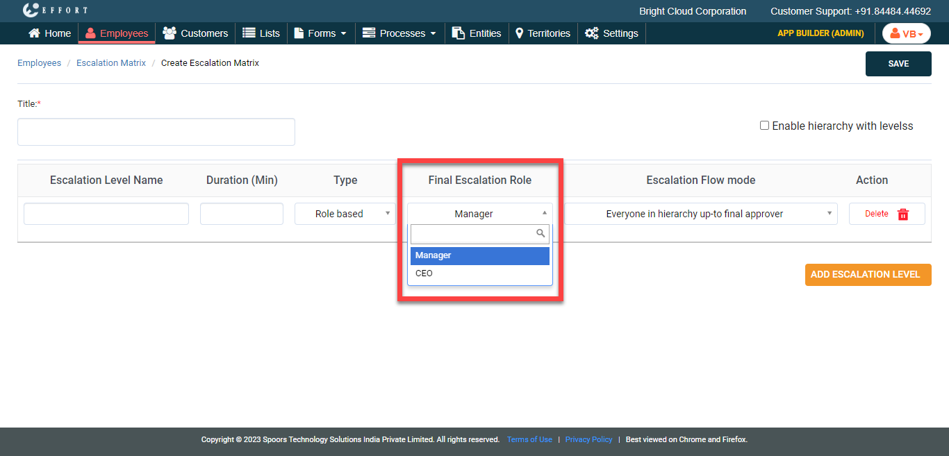The width and height of the screenshot is (949, 456).
Task: Go to Territories map pin
Action: (x=519, y=33)
